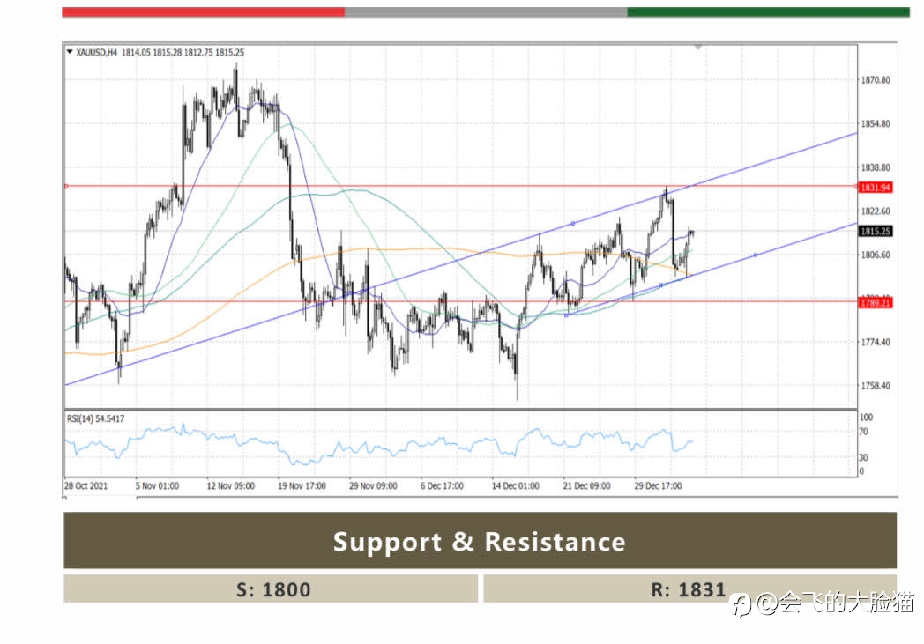
Task: Click the 6 Dec 17:00 date label
Action: point(442,485)
